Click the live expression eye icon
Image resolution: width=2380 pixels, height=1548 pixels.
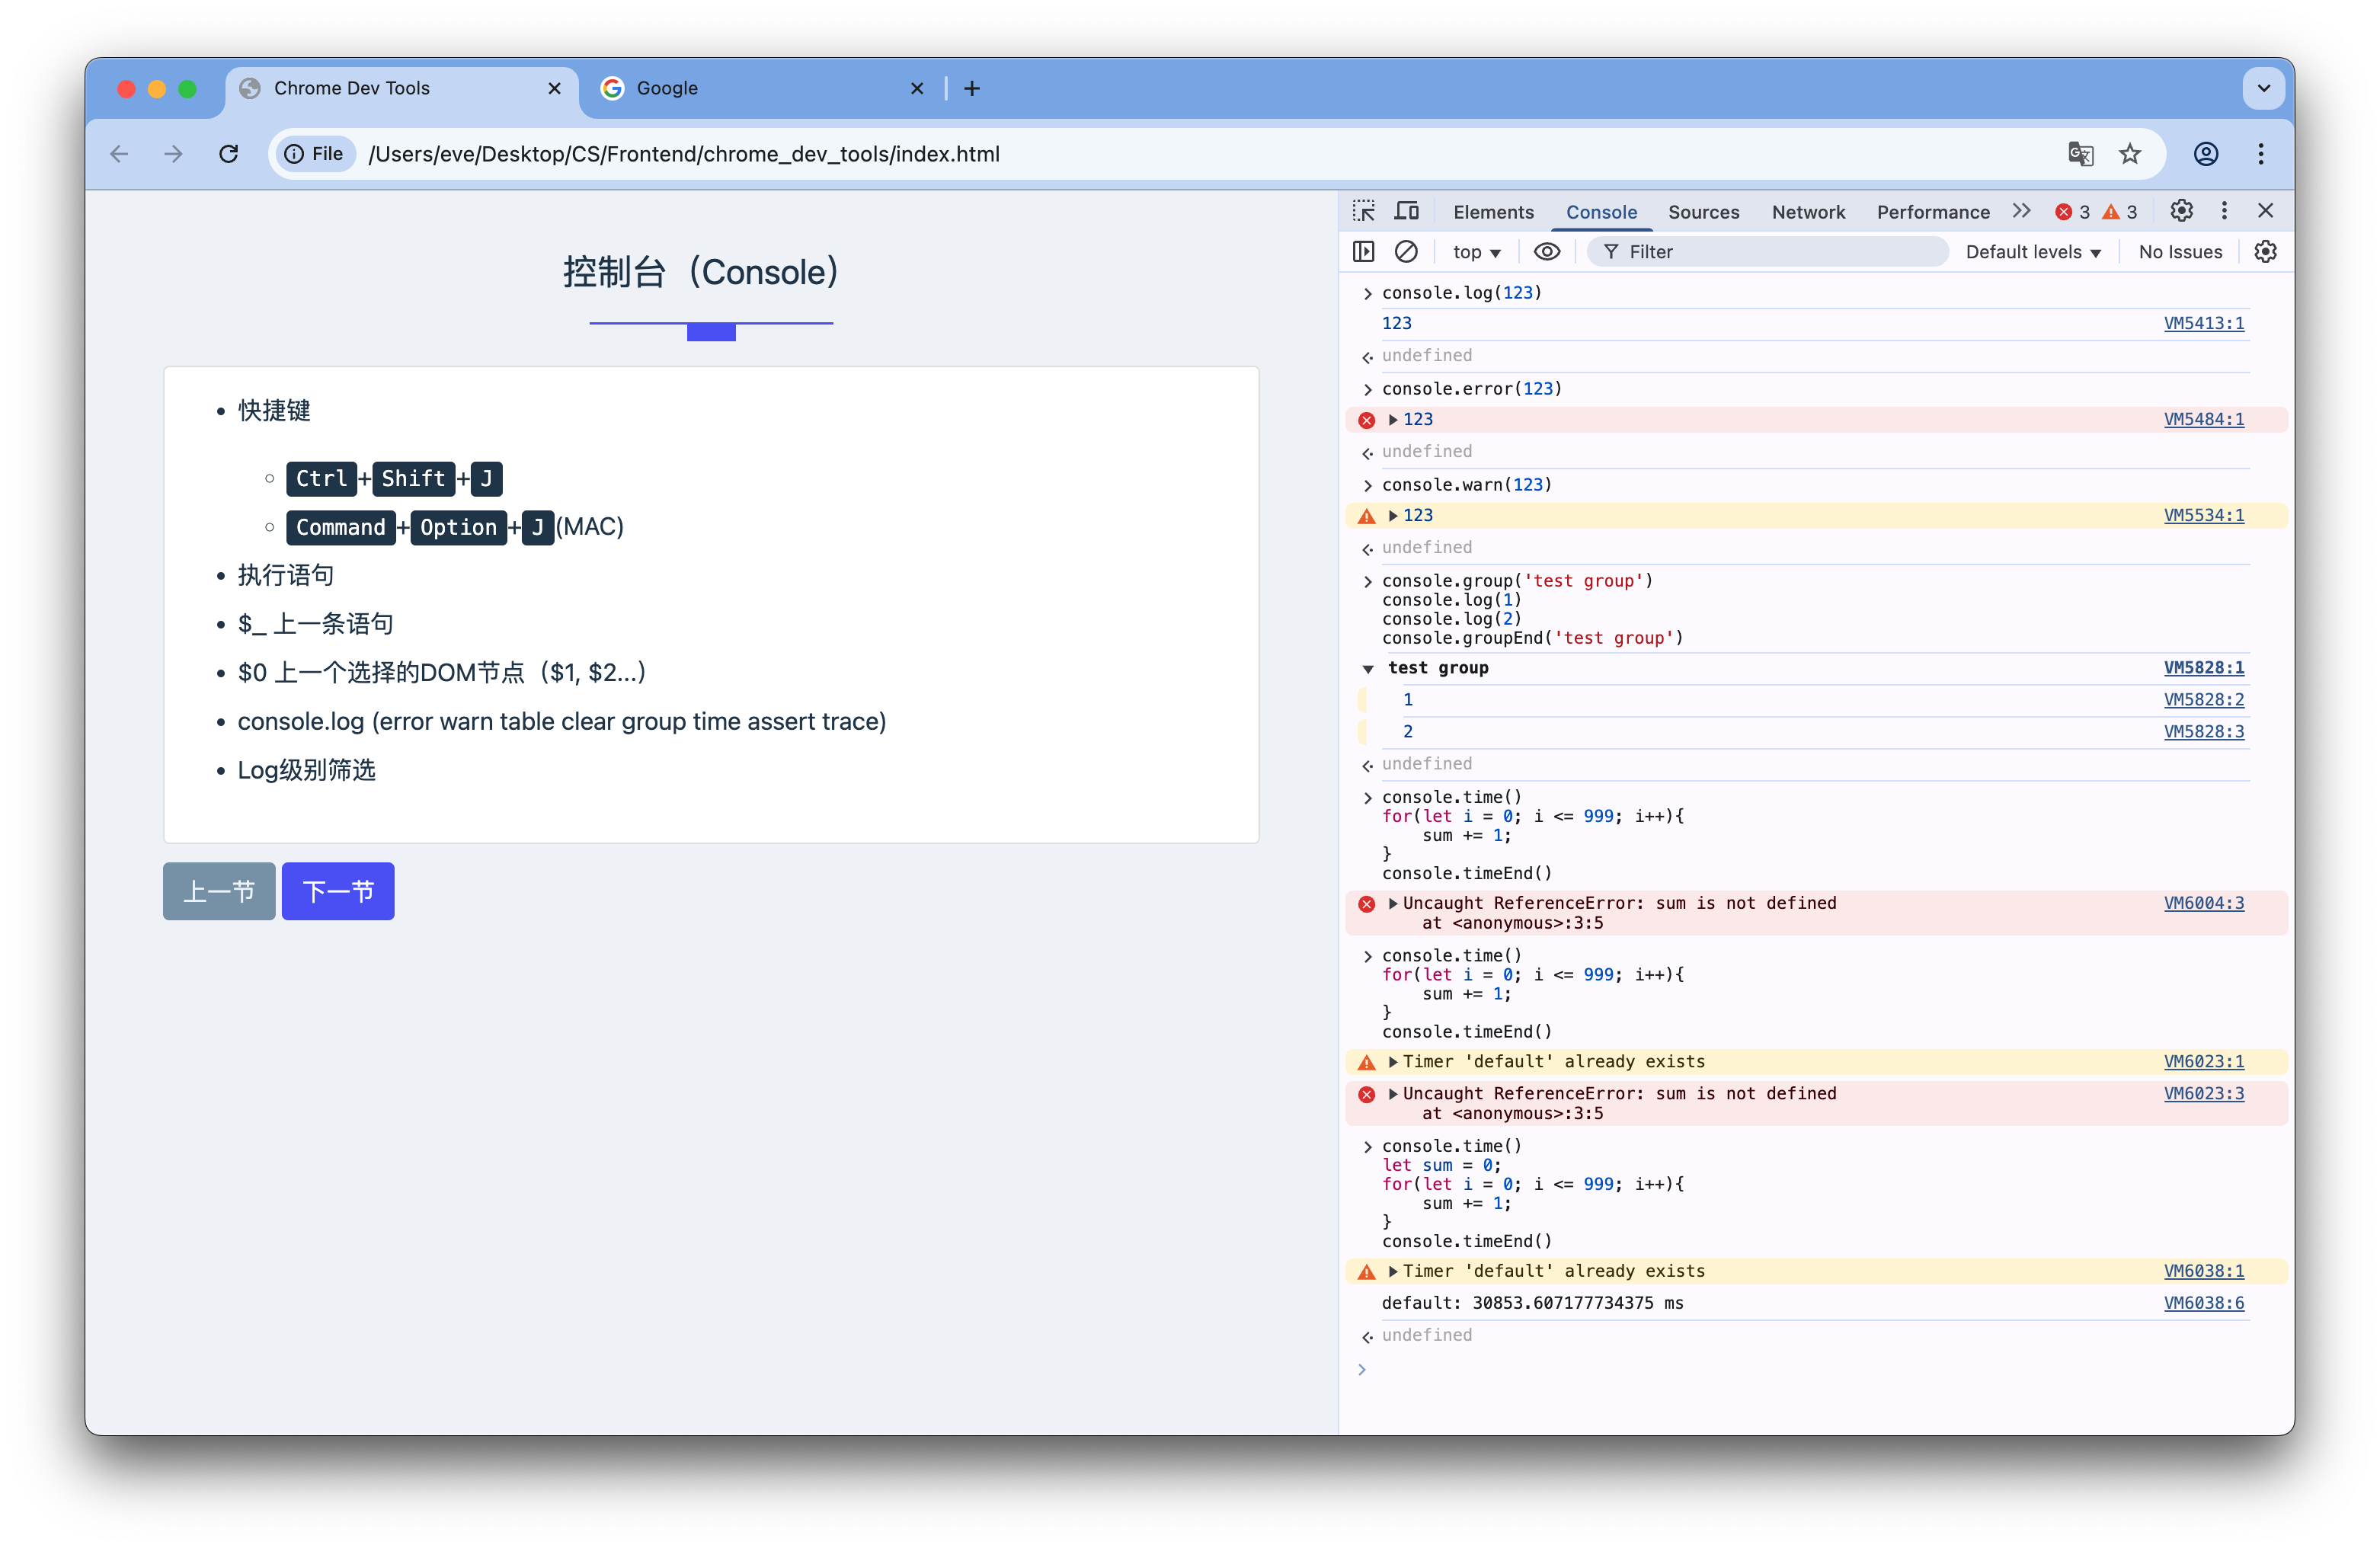point(1546,252)
